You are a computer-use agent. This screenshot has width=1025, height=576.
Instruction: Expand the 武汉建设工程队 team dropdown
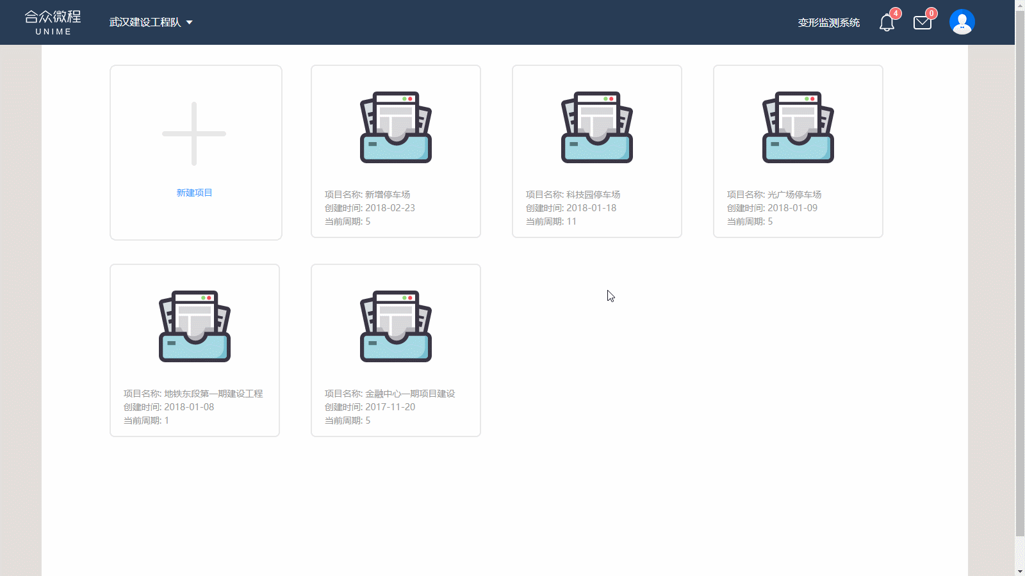pyautogui.click(x=145, y=22)
